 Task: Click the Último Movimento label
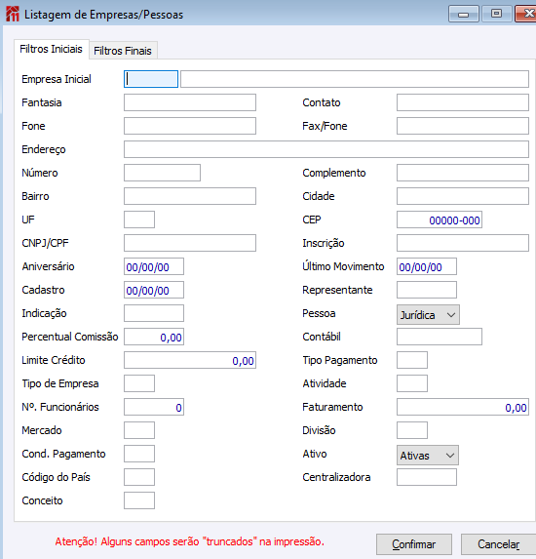[x=343, y=266]
